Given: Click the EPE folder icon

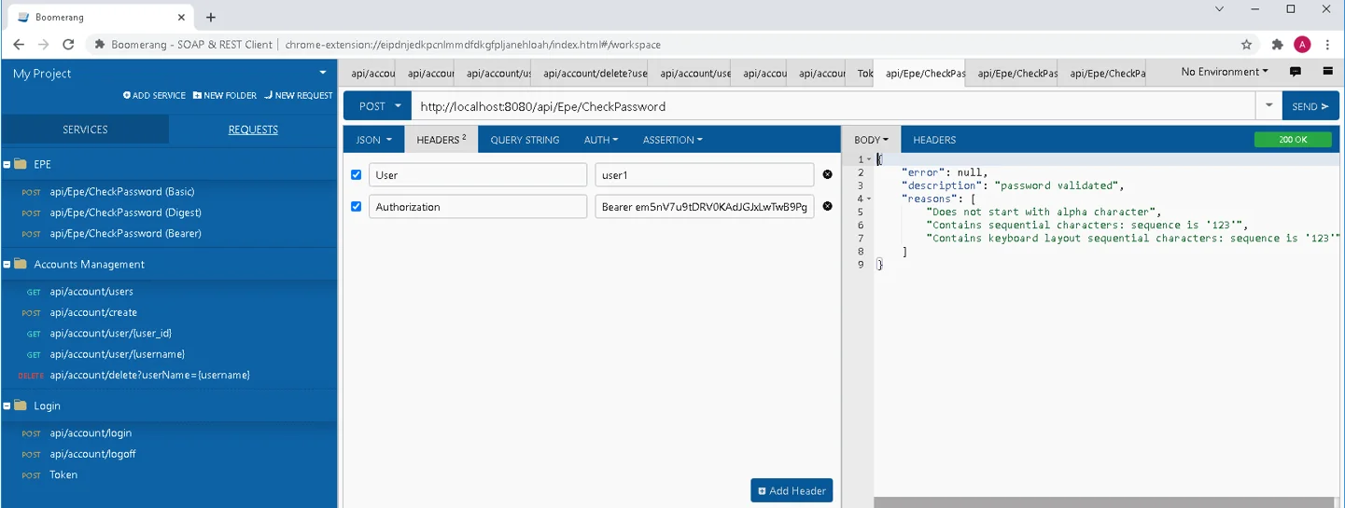Looking at the screenshot, I should click(21, 164).
